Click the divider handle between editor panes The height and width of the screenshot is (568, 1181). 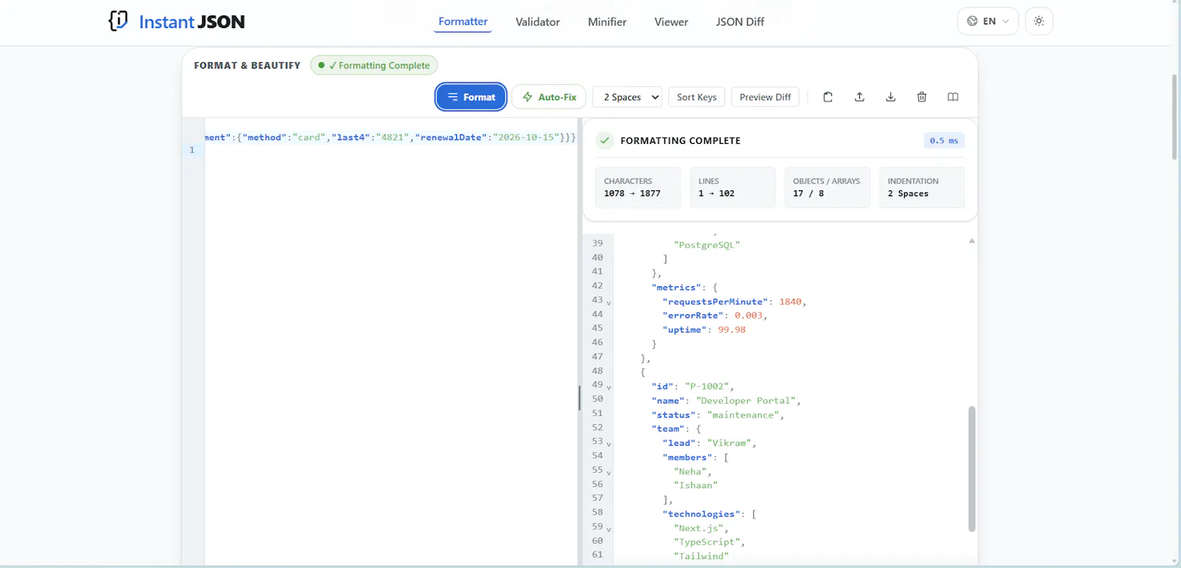[x=579, y=398]
